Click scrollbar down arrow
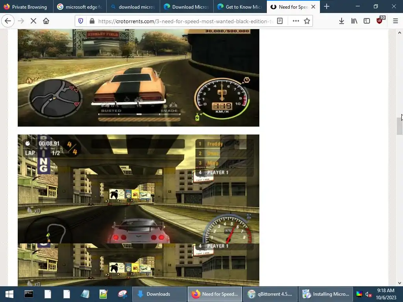This screenshot has width=403, height=302. (x=399, y=283)
